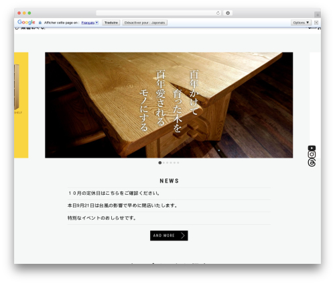Click the green fullscreen window button
335x284 pixels.
tap(29, 13)
